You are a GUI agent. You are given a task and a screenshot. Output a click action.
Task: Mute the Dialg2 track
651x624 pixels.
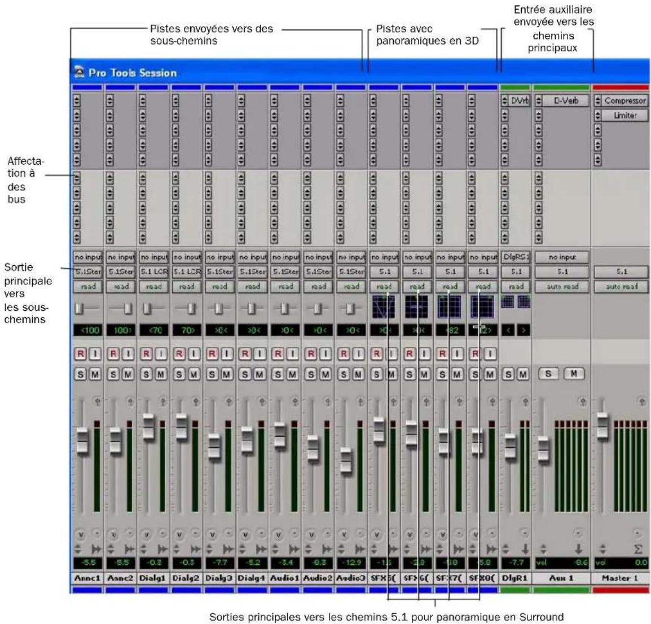coord(194,375)
